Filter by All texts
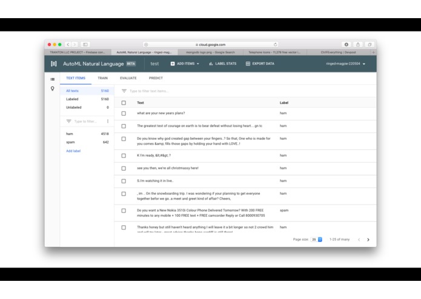 pyautogui.click(x=87, y=91)
